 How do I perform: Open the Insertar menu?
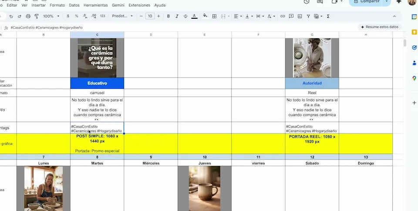[38, 5]
